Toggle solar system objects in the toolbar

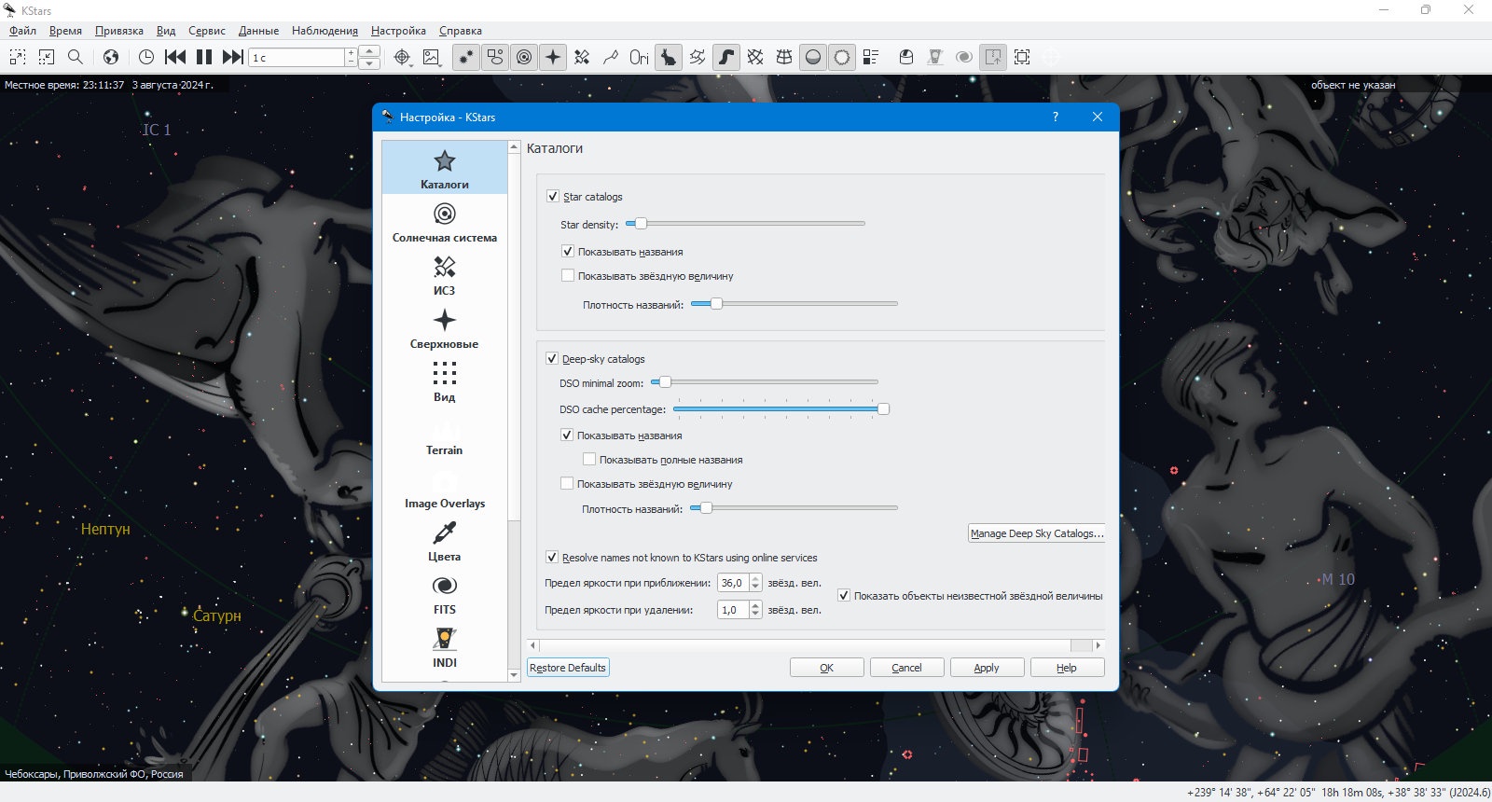(524, 57)
